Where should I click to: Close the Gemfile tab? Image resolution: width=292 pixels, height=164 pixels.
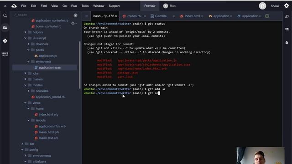pos(173,16)
